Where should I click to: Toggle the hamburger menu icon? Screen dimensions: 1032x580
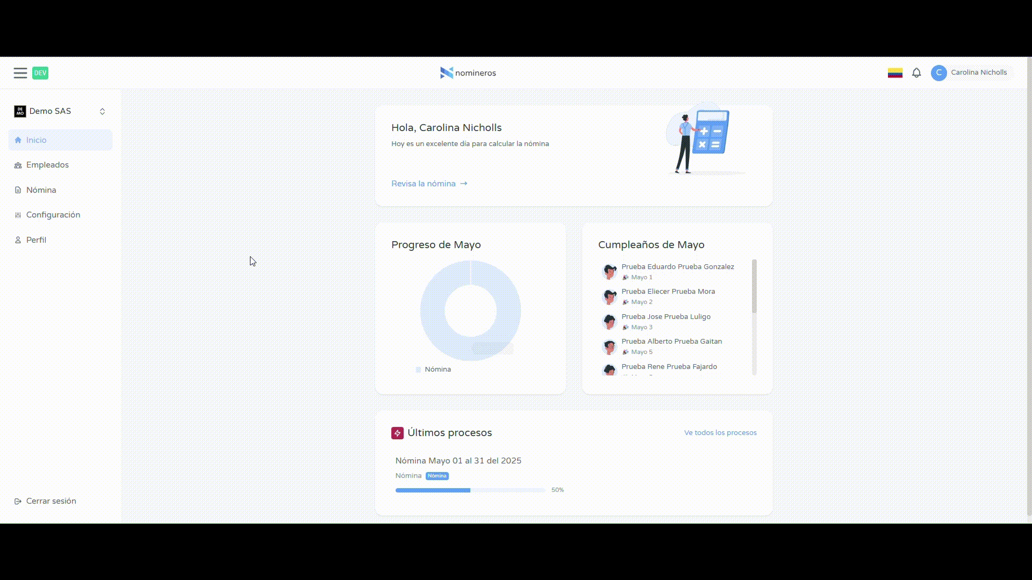pos(20,73)
